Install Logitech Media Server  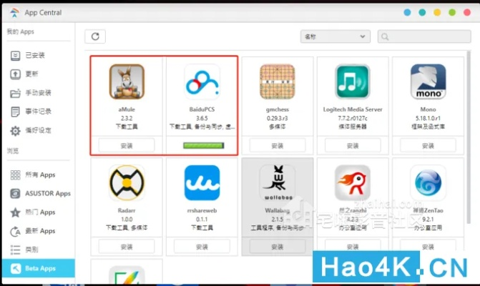click(353, 146)
